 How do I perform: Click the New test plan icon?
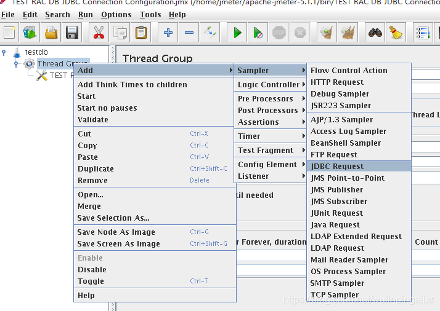point(9,33)
